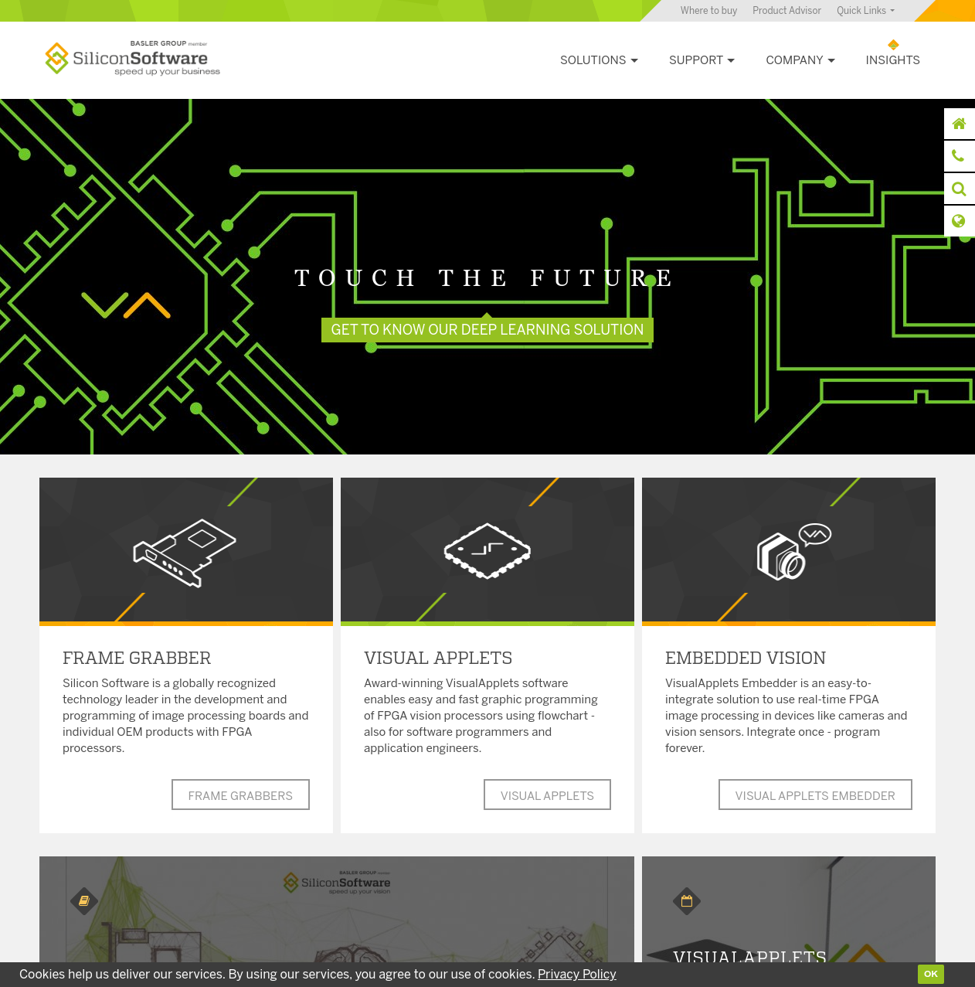Open the Privacy Policy link in cookie bar
975x987 pixels.
576,975
